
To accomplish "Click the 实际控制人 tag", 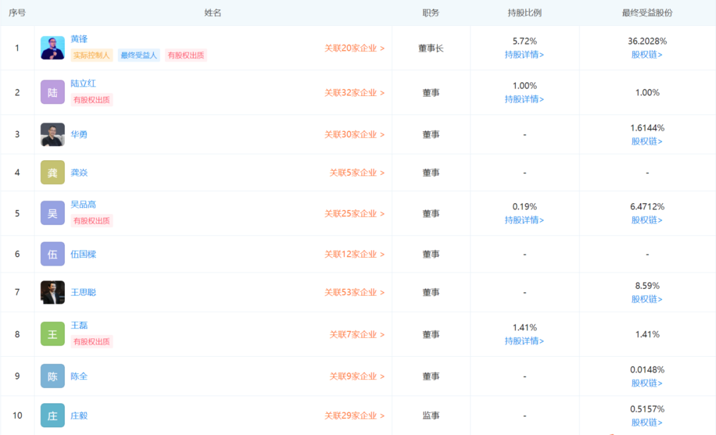I will (92, 56).
